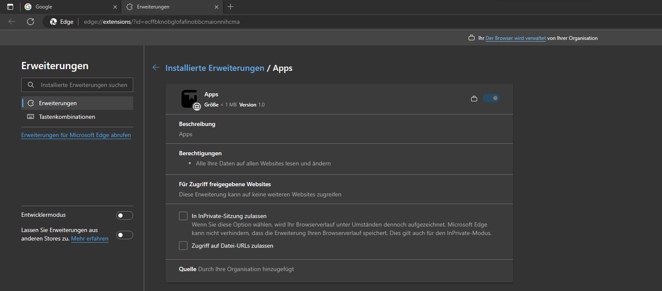Image resolution: width=662 pixels, height=291 pixels.
Task: Click the search magnifier icon in sidebar
Action: tap(31, 85)
